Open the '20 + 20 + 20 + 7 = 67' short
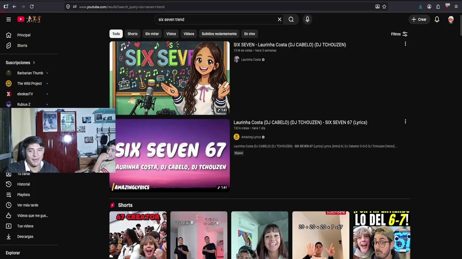 point(321,235)
